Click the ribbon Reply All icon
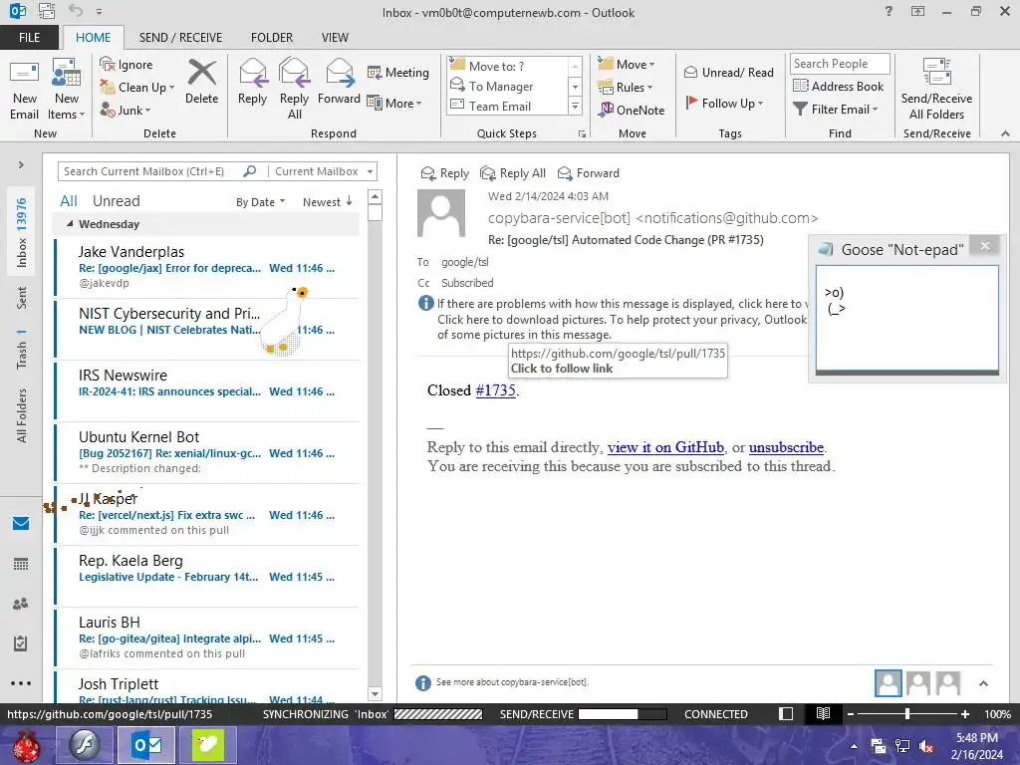The image size is (1020, 765). tap(294, 72)
